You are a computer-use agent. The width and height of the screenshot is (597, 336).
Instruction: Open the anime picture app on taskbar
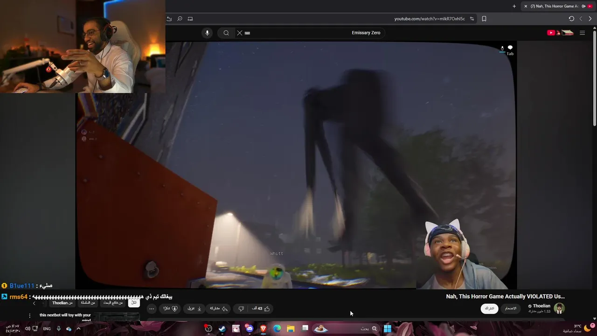236,329
